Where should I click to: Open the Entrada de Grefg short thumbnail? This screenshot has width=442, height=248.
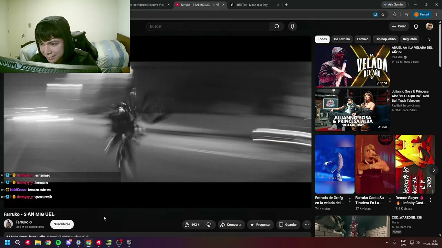pyautogui.click(x=335, y=164)
